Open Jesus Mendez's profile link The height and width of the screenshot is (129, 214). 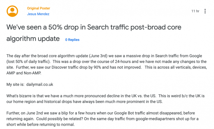[x=38, y=14]
